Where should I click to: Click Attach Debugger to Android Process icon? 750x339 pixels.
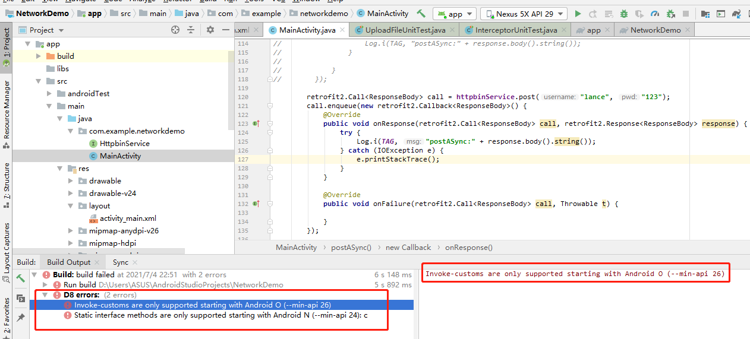pyautogui.click(x=670, y=13)
